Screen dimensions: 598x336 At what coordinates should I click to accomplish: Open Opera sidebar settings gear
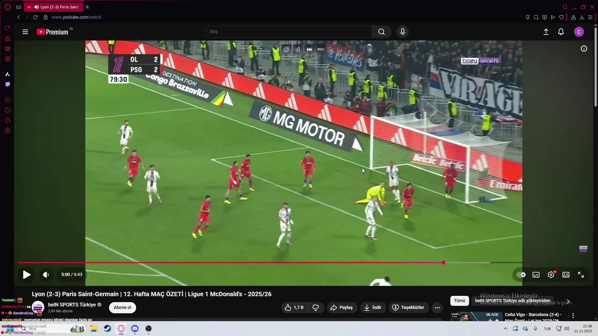coord(7,131)
